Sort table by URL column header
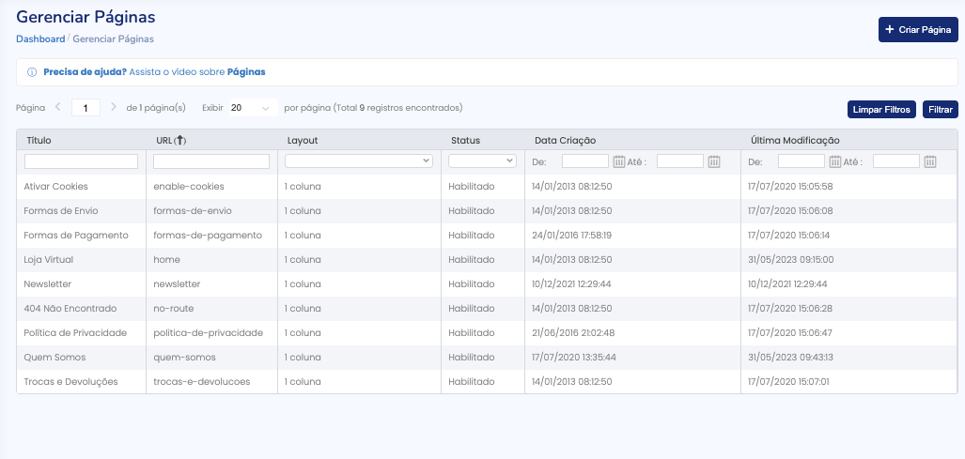 (x=171, y=140)
